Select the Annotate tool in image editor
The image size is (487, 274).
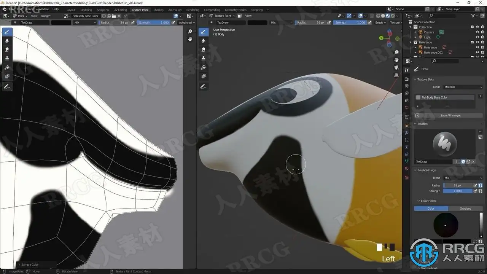[7, 87]
